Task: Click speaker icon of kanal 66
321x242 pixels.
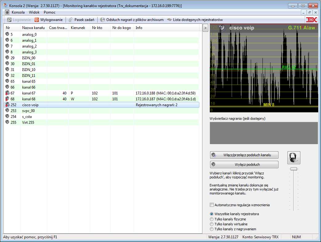Action: [7, 87]
